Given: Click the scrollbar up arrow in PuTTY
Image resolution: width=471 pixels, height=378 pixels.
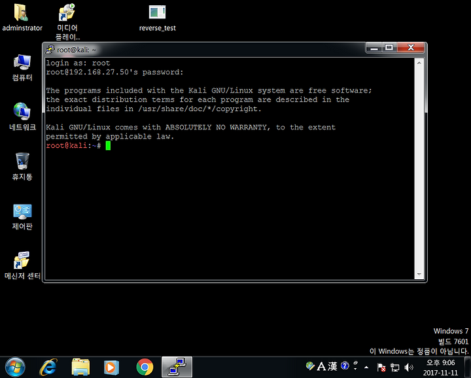Looking at the screenshot, I should tap(419, 63).
